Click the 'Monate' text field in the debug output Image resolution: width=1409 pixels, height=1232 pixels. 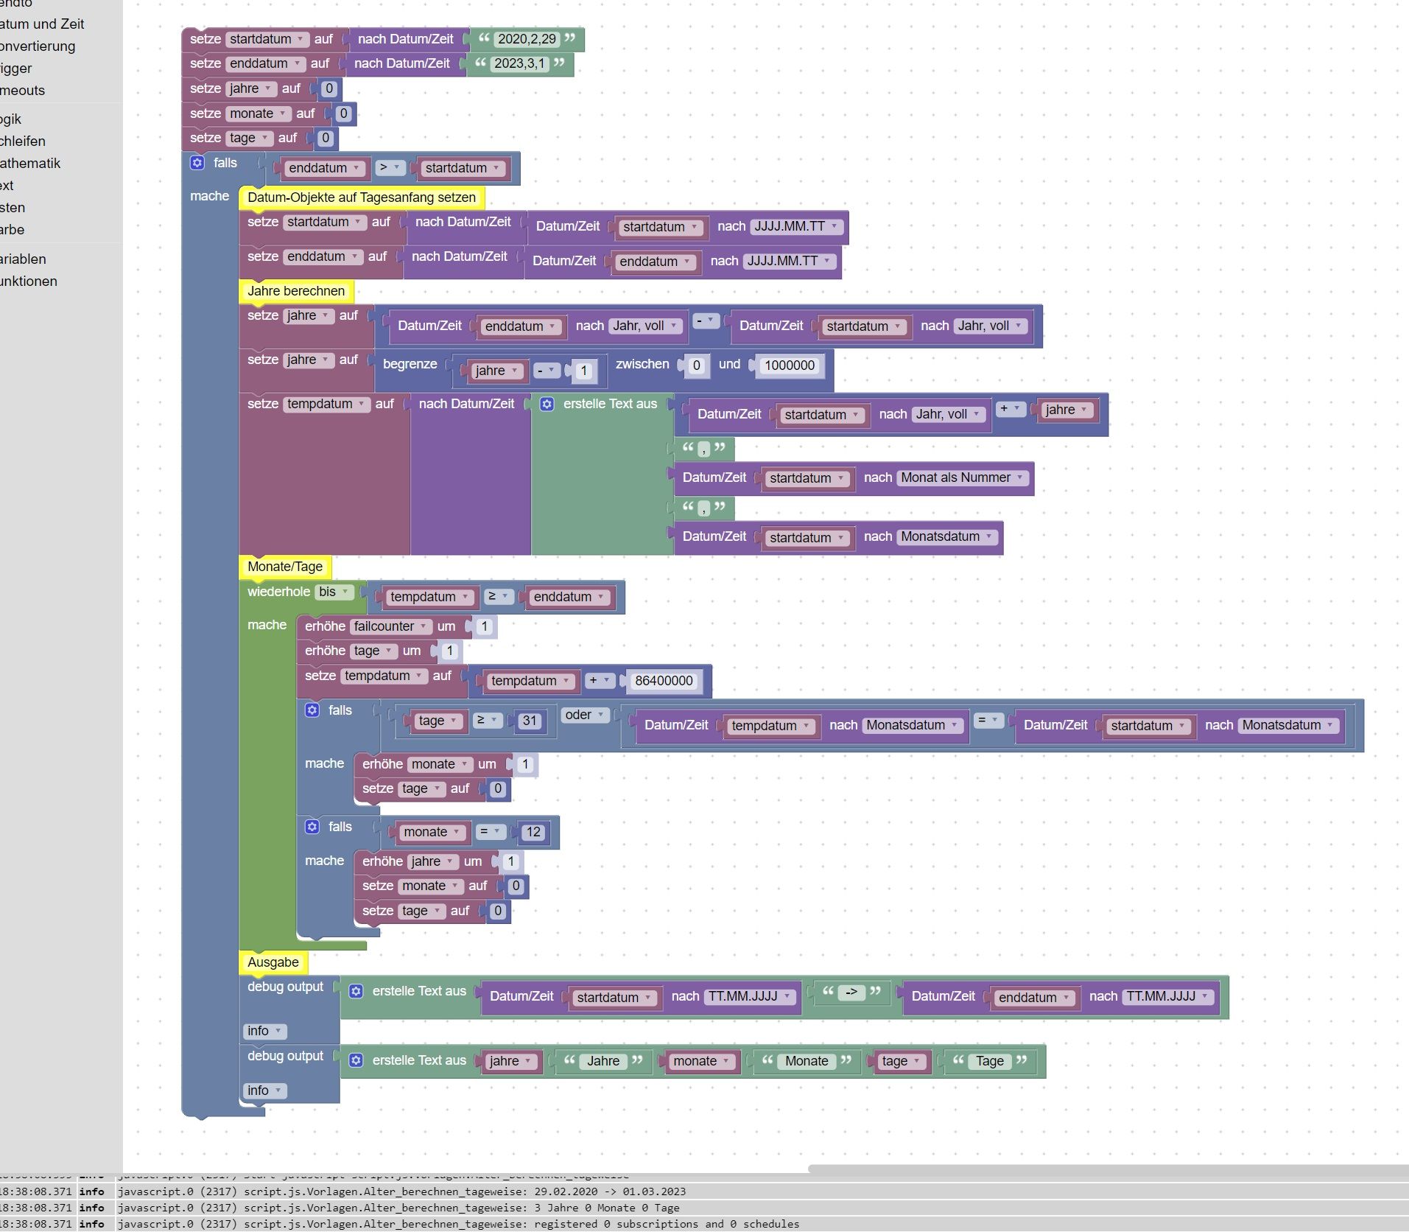807,1061
